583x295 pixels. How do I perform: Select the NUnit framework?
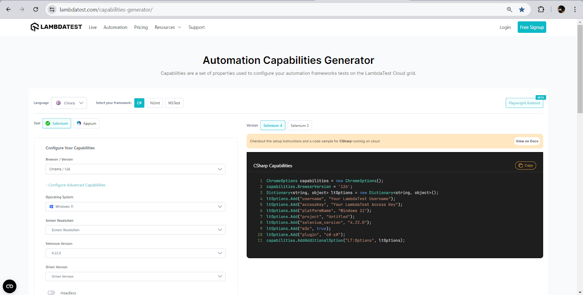(x=155, y=103)
